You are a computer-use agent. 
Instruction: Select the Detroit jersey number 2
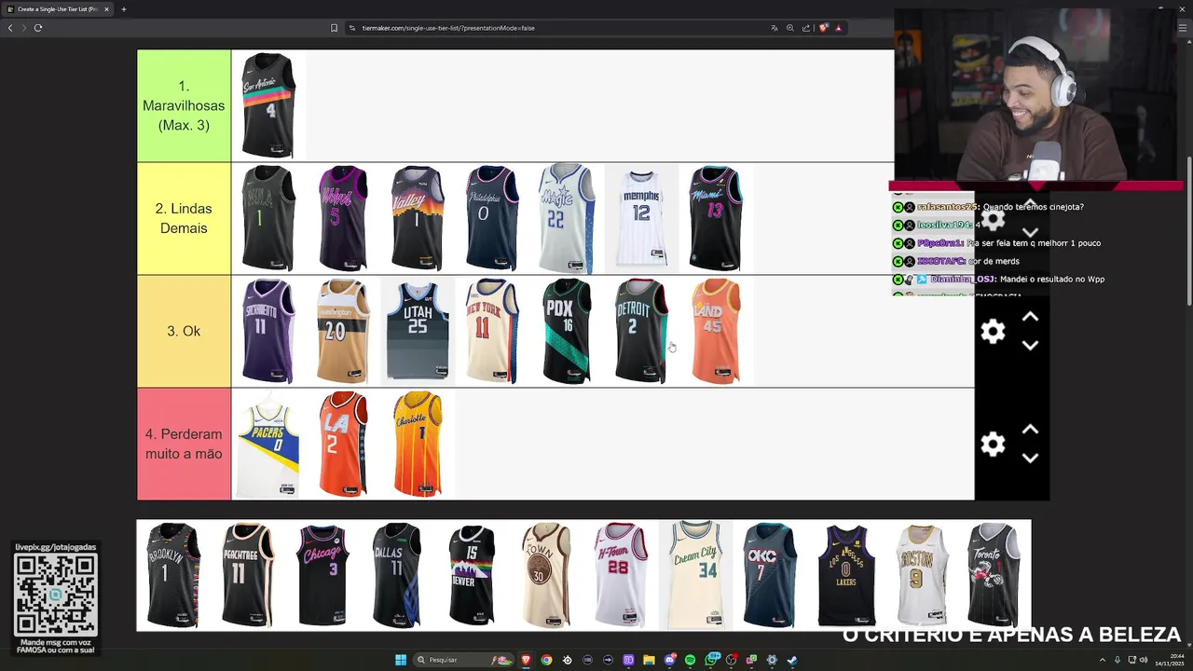pyautogui.click(x=641, y=331)
